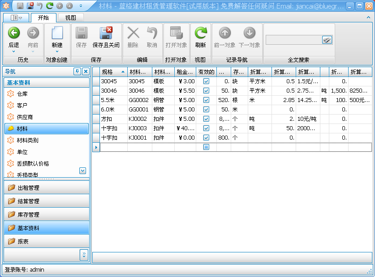Open application menu button dropdown
The image size is (375, 277).
pyautogui.click(x=16, y=17)
